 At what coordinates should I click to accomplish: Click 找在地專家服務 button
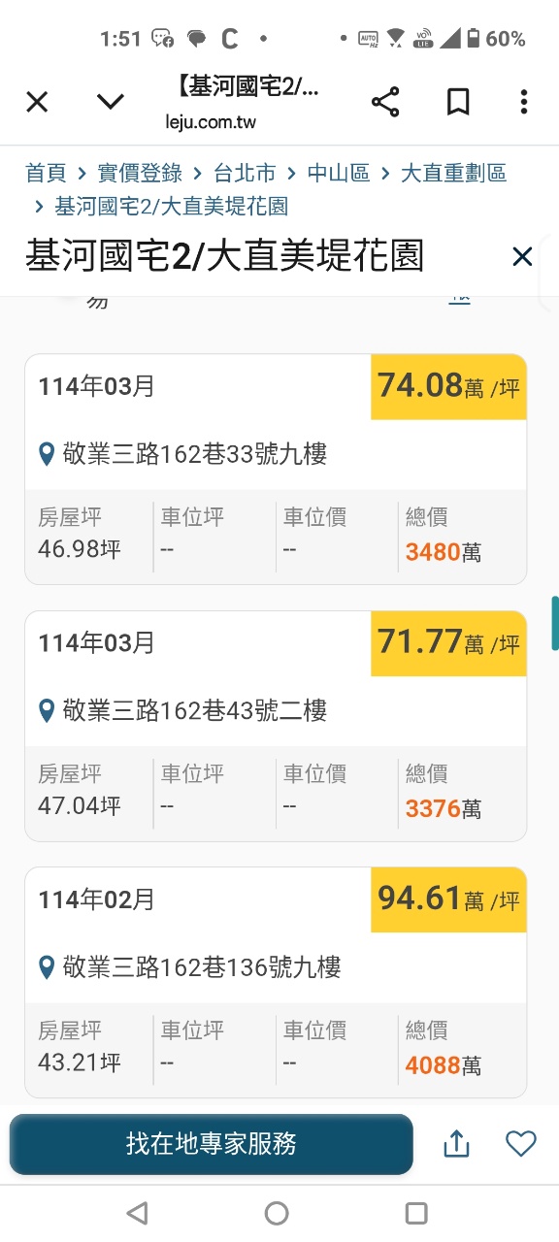(212, 1143)
